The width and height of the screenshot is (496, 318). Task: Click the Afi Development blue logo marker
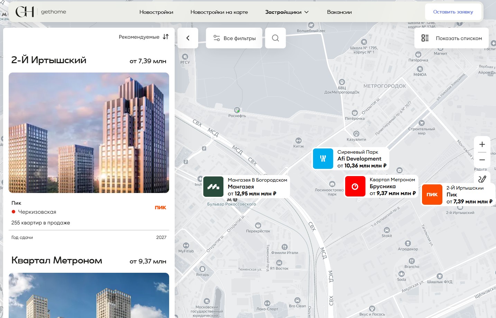click(x=323, y=158)
